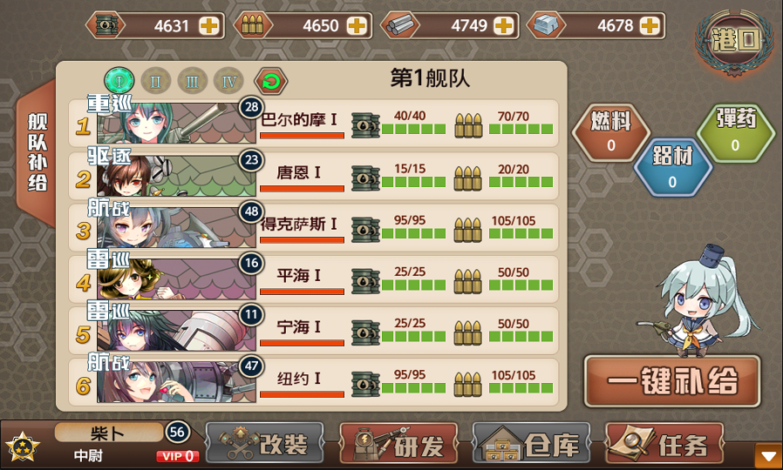783x470 pixels.
Task: Open the 改装 refit menu
Action: pos(265,444)
